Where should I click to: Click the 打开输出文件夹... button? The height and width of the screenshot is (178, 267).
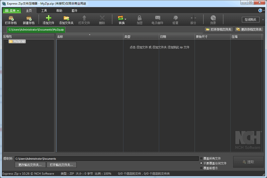tap(61, 165)
